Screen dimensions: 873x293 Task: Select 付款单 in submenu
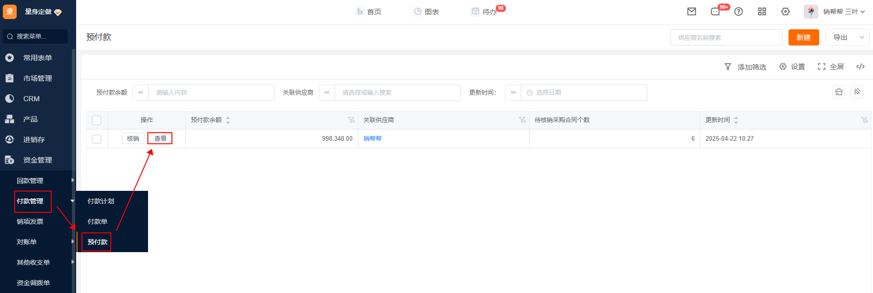click(x=97, y=221)
